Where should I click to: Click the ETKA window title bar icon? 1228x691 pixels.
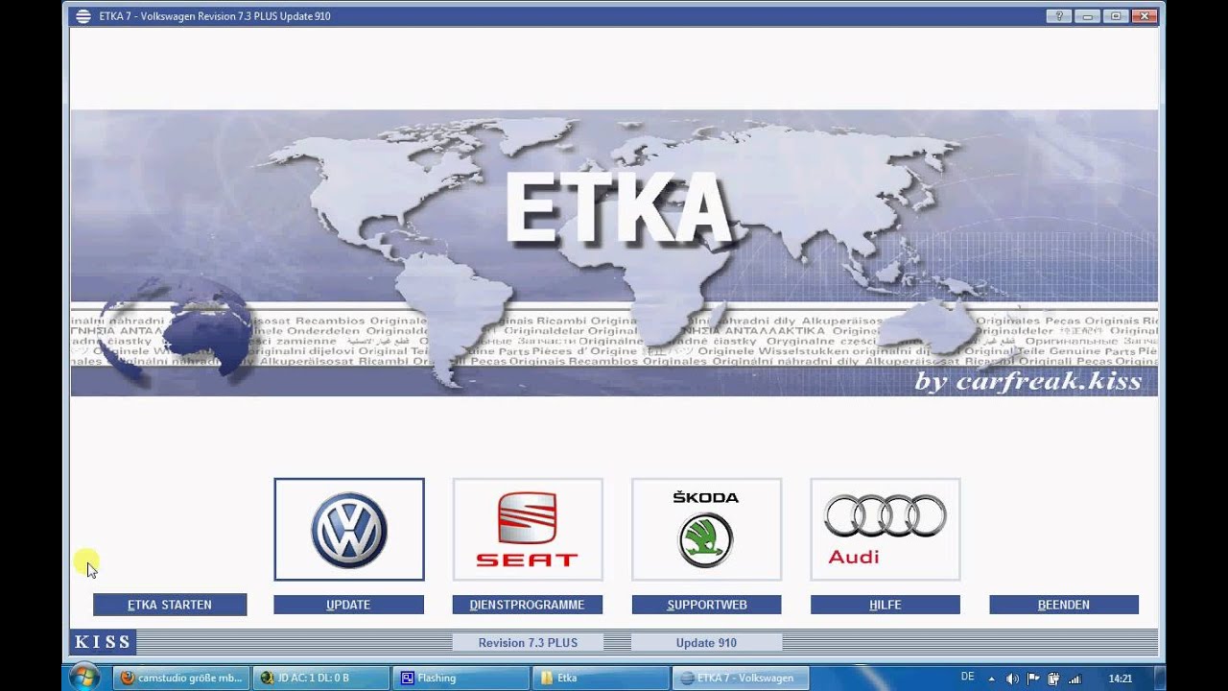(x=83, y=16)
